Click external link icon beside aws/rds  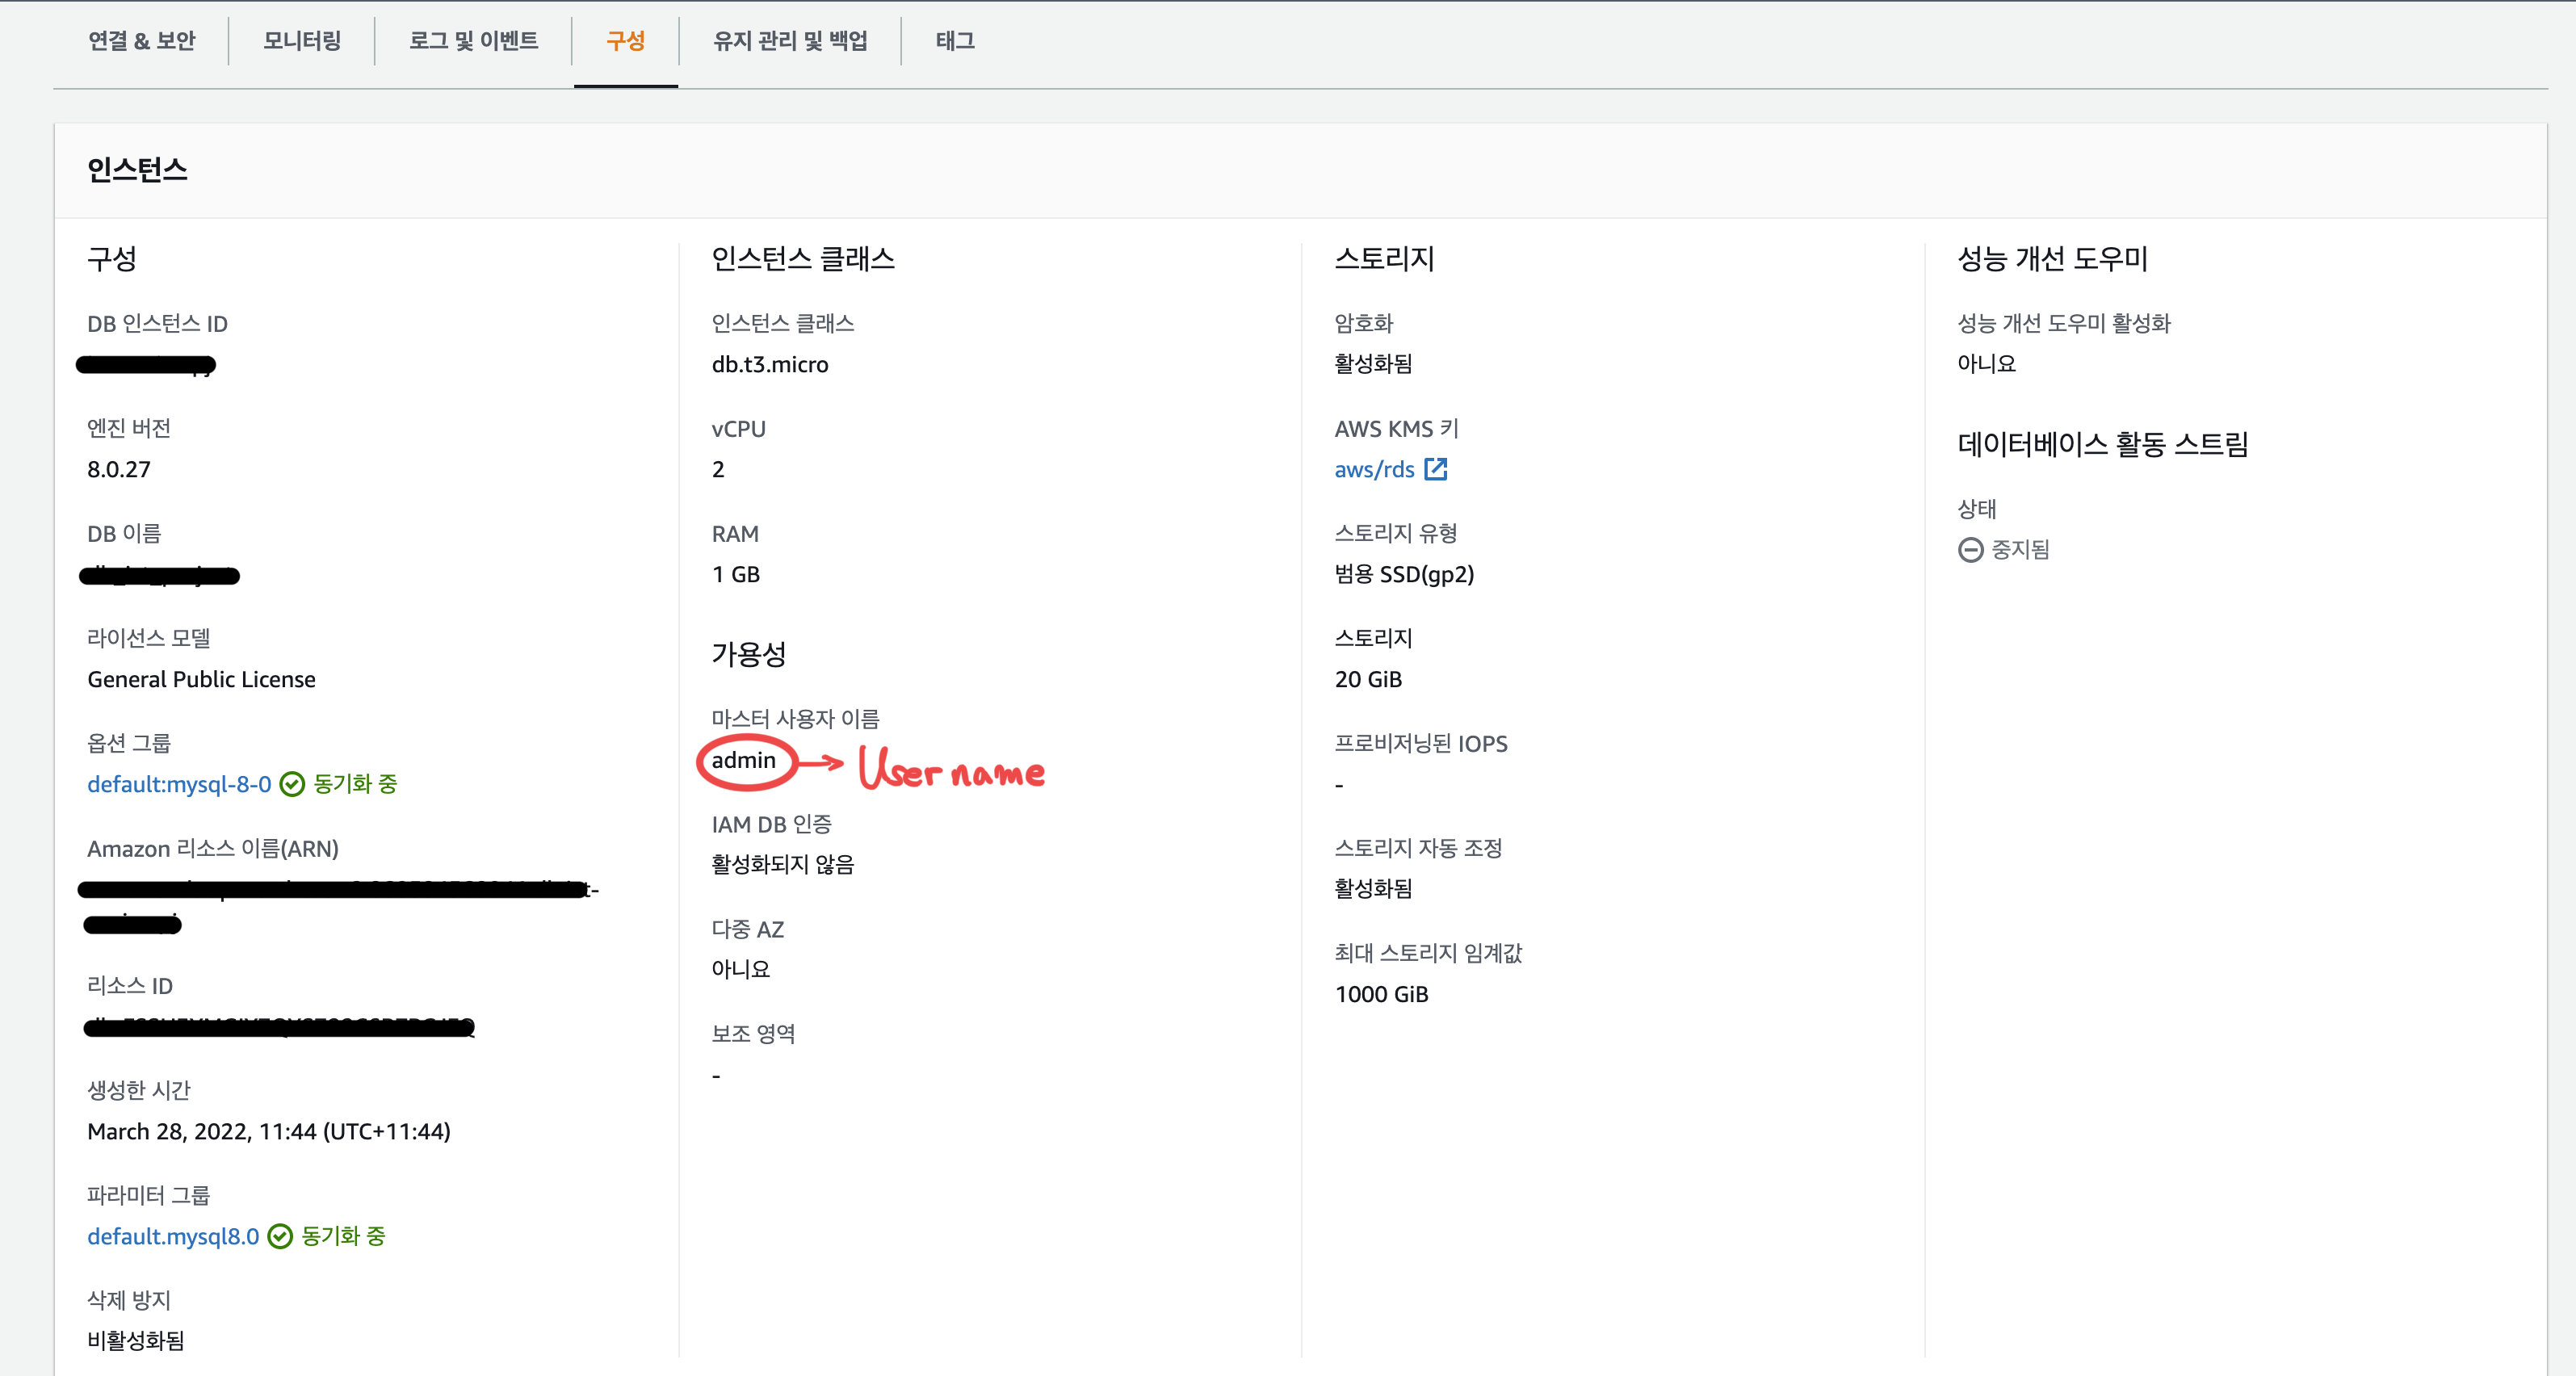click(1435, 469)
